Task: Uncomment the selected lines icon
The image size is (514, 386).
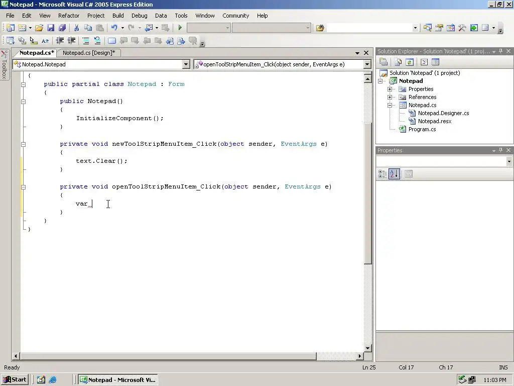Action: [97, 41]
